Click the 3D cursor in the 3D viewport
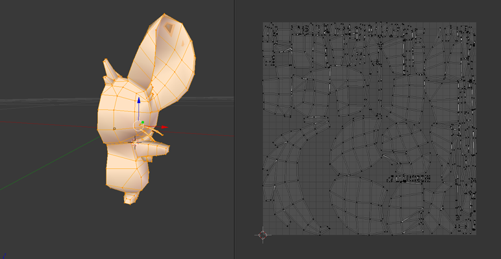This screenshot has width=501, height=259. [135, 142]
